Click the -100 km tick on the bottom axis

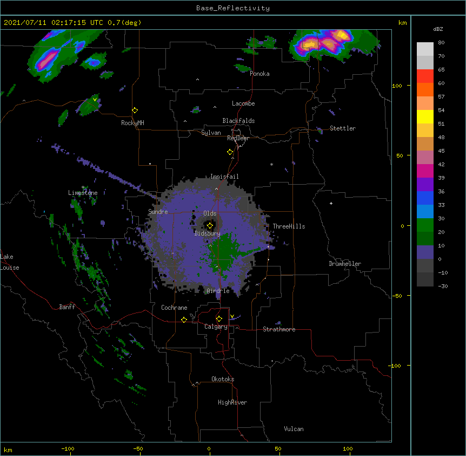[68, 448]
